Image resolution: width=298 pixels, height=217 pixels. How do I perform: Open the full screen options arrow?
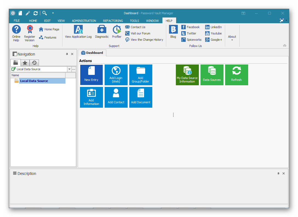click(286, 20)
